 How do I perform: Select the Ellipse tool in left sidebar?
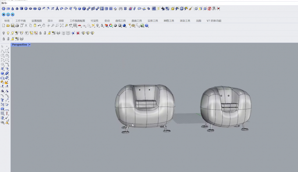click(7, 56)
